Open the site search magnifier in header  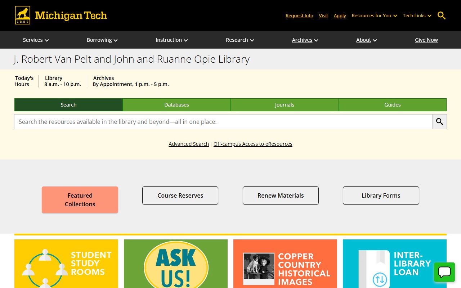coord(442,15)
